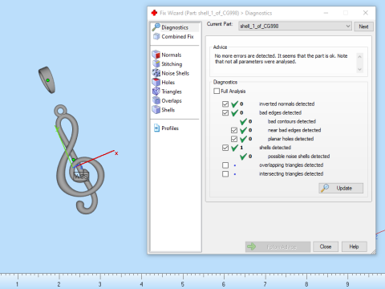This screenshot has width=385, height=289.
Task: Enable the Full Analysis checkbox
Action: (x=217, y=92)
